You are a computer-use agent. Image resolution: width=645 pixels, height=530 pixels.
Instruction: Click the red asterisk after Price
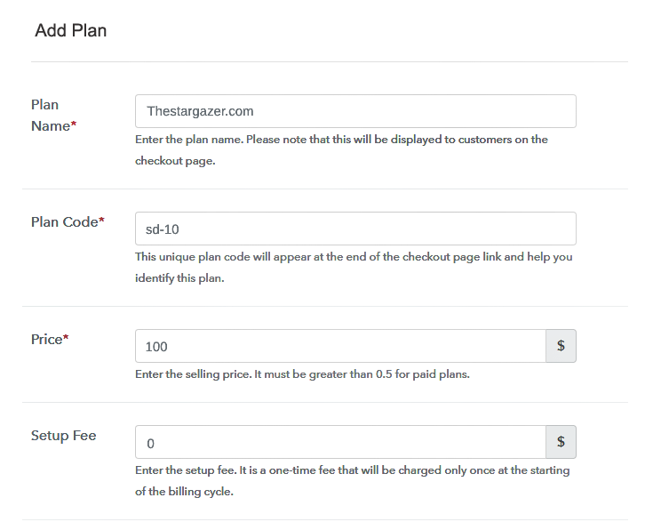pyautogui.click(x=66, y=339)
